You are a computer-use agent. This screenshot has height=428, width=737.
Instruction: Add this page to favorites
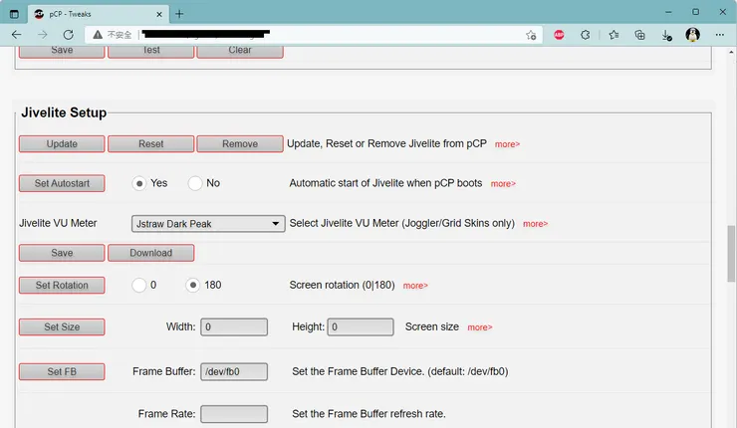[531, 35]
